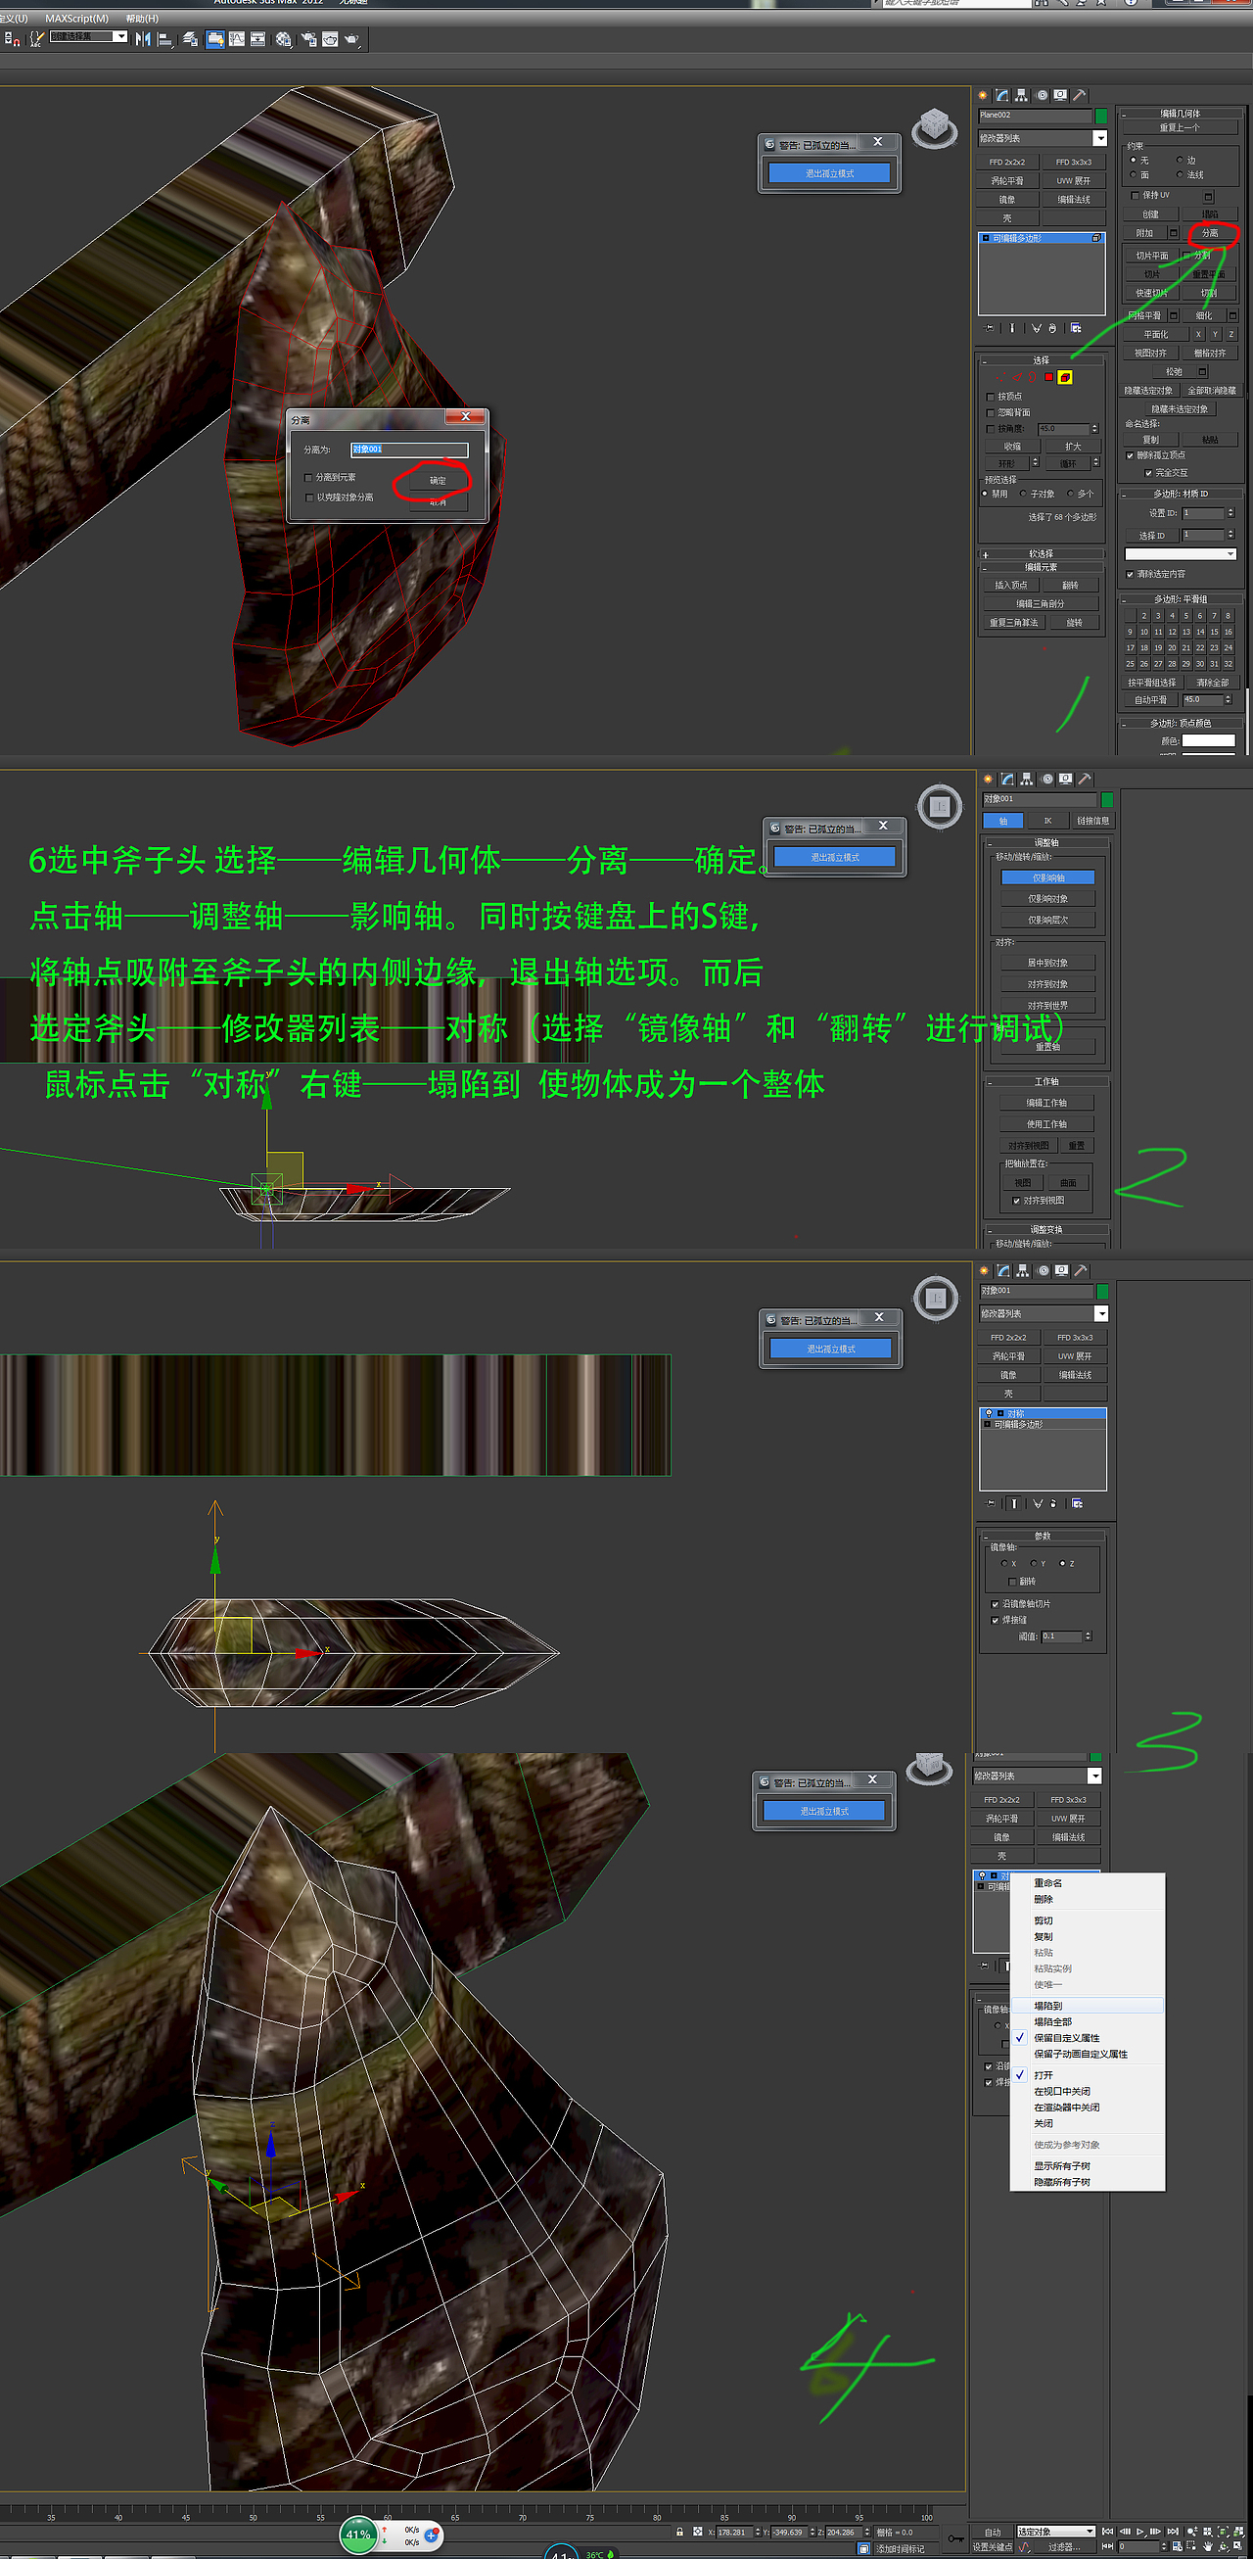
Task: Click the Render Production teapot icon
Action: click(x=351, y=39)
